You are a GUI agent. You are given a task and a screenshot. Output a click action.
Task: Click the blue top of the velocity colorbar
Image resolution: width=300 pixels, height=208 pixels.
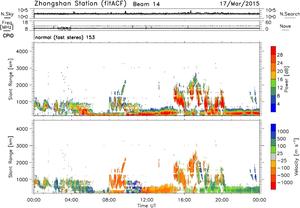click(273, 128)
